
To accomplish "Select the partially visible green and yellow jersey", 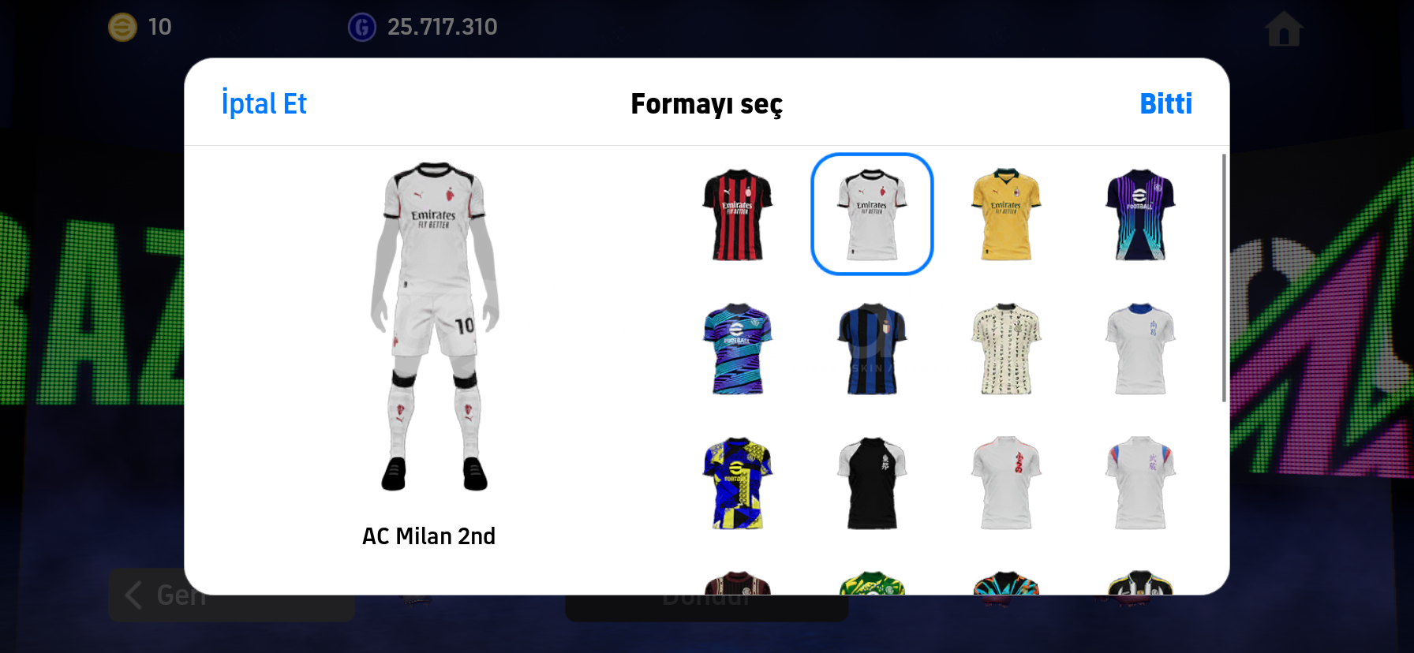I will click(872, 583).
